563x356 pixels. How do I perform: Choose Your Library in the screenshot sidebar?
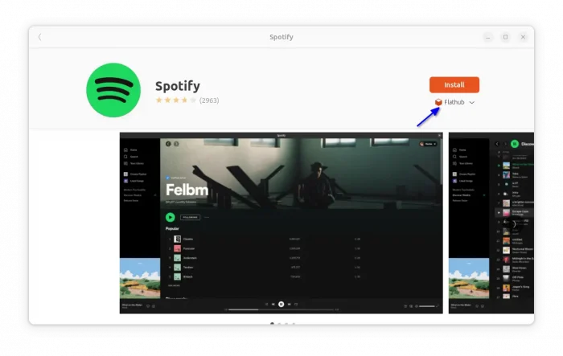(x=134, y=162)
